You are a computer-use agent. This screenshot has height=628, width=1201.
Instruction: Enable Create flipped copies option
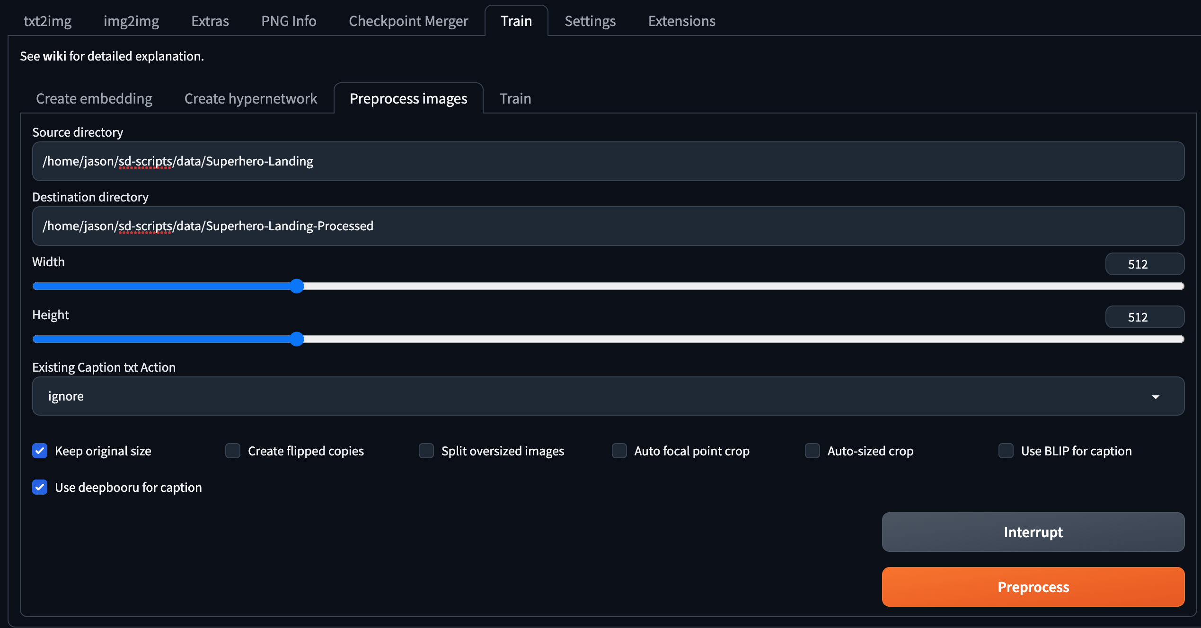pos(233,451)
